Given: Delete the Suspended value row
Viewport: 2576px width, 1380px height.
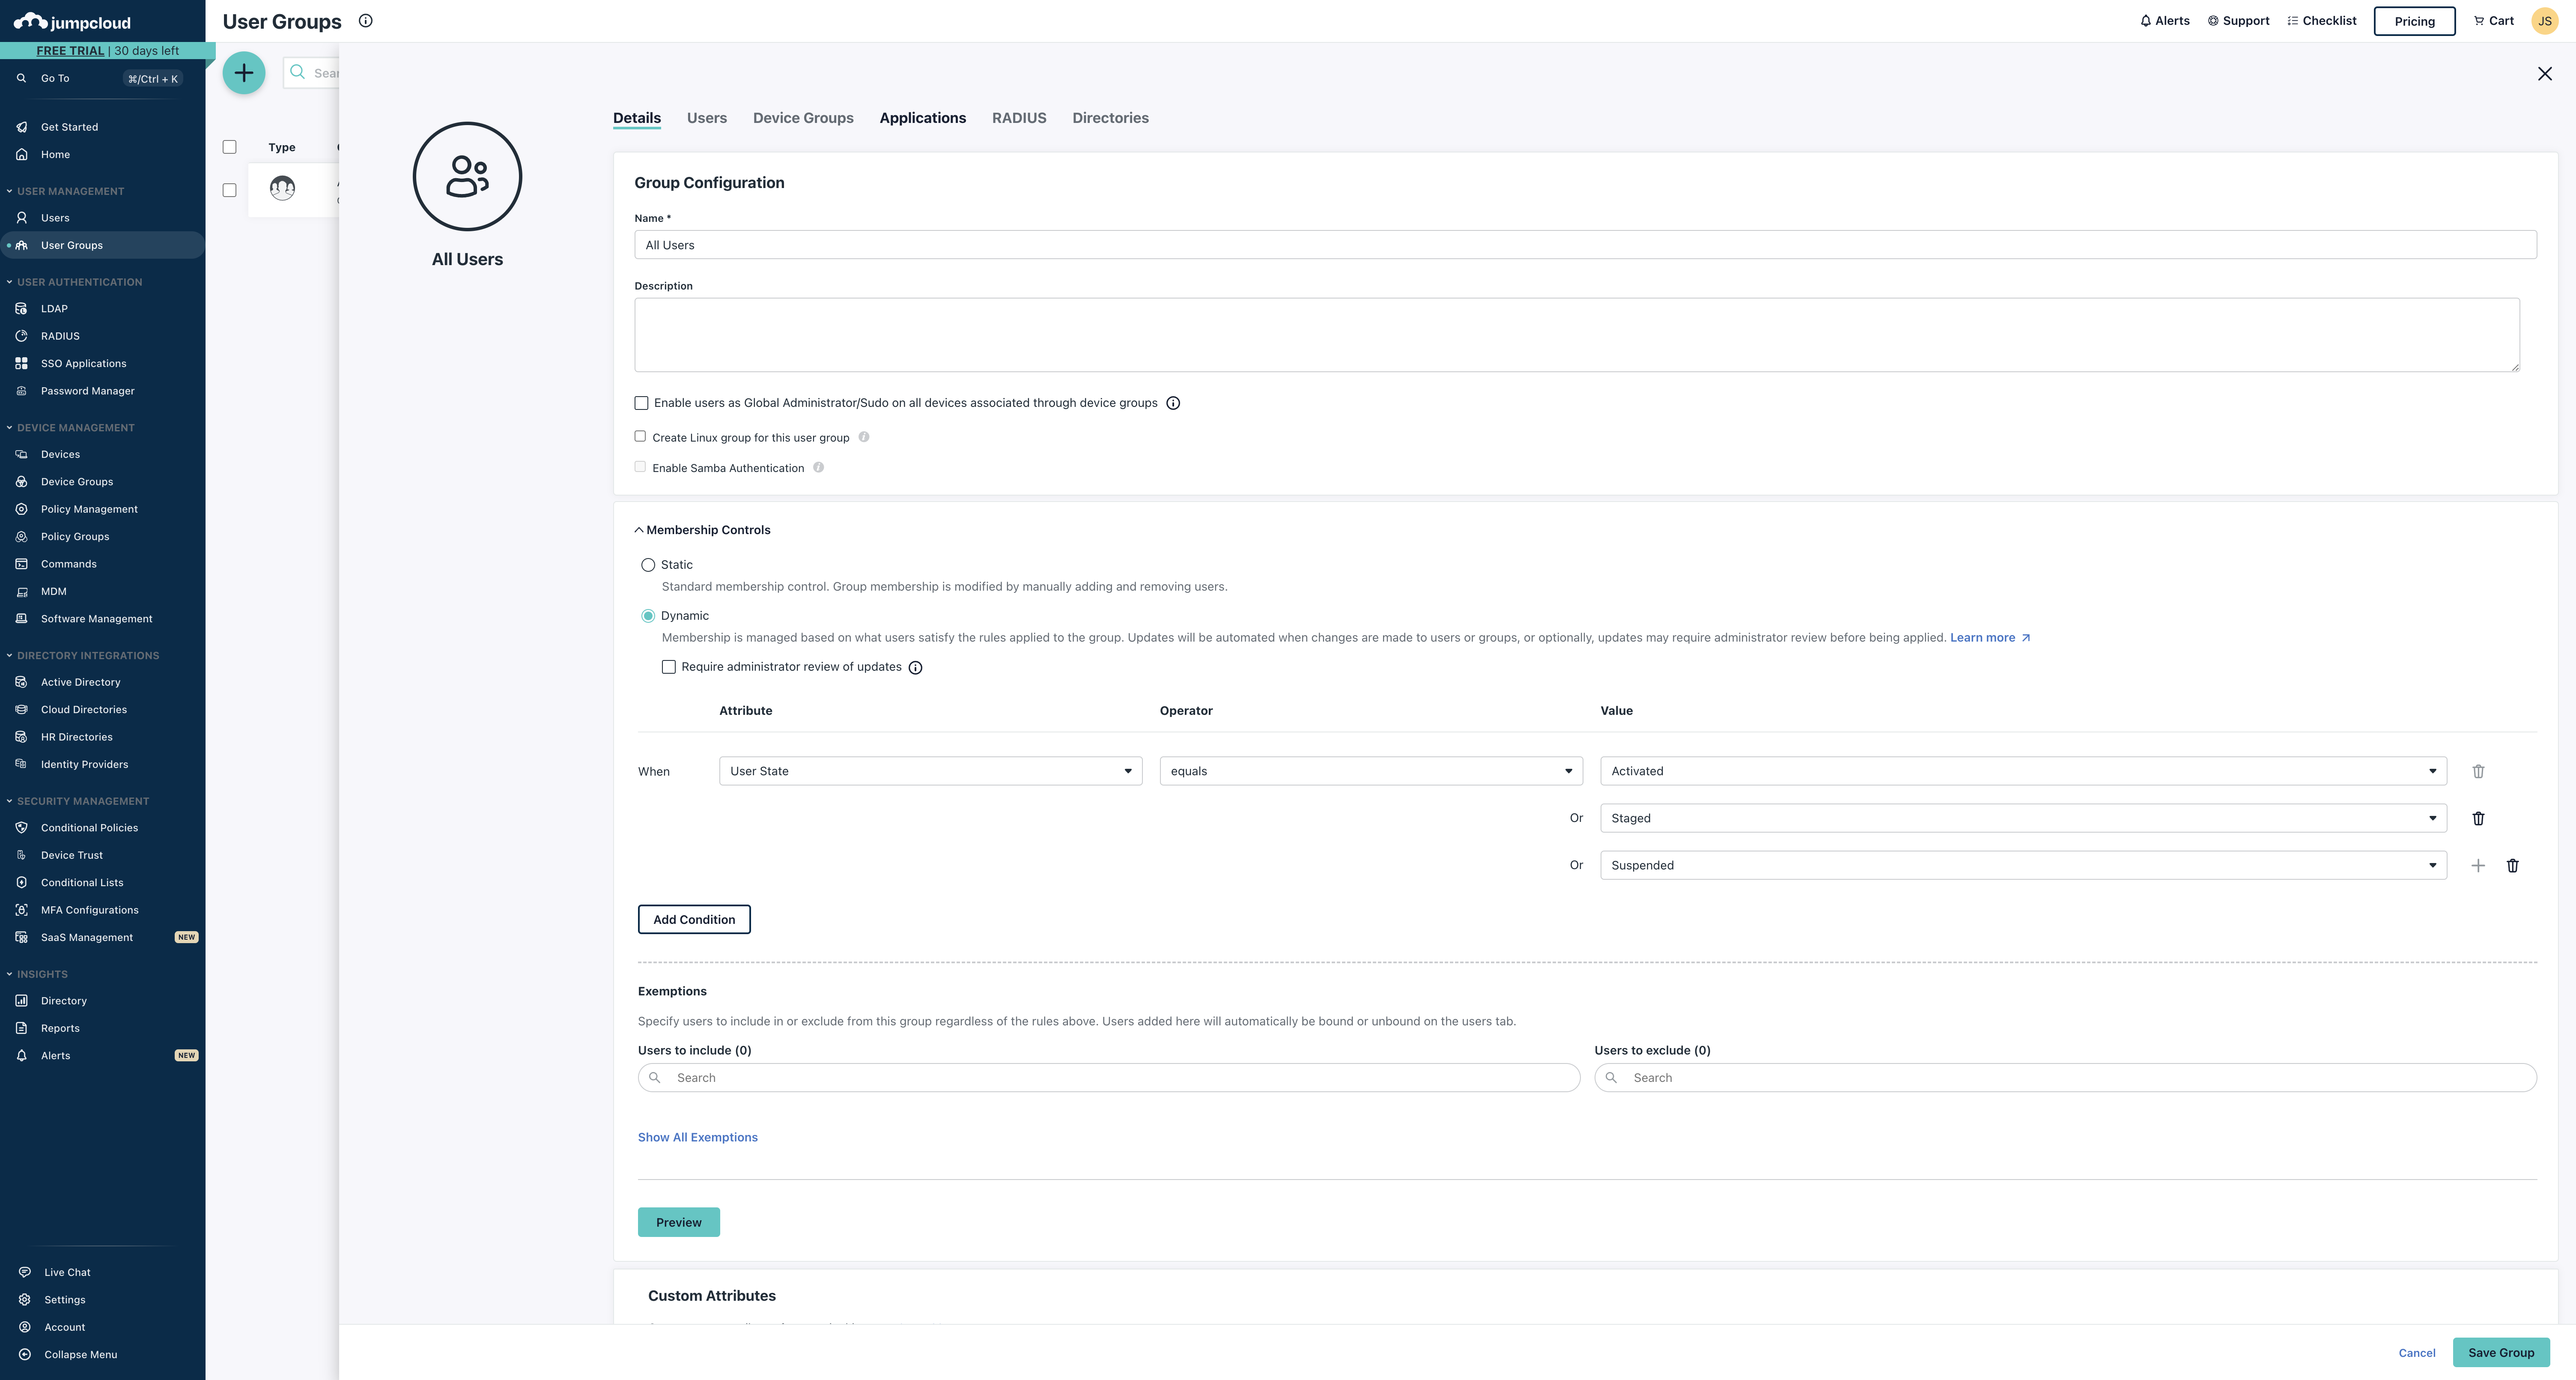Looking at the screenshot, I should click(x=2512, y=866).
